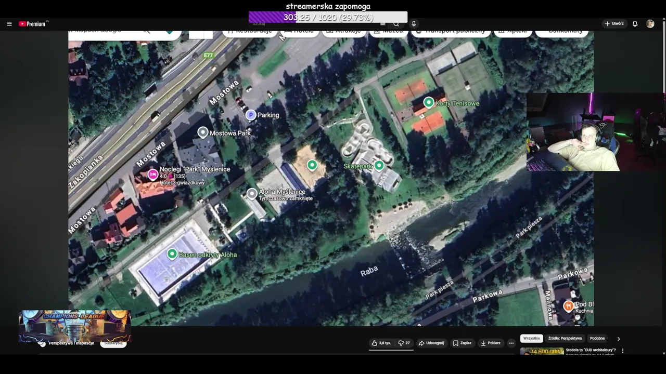Dislike the video showing 27
The image size is (666, 374).
404,343
